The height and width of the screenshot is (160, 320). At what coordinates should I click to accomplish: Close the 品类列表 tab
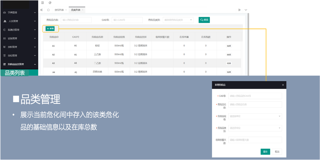[82, 10]
